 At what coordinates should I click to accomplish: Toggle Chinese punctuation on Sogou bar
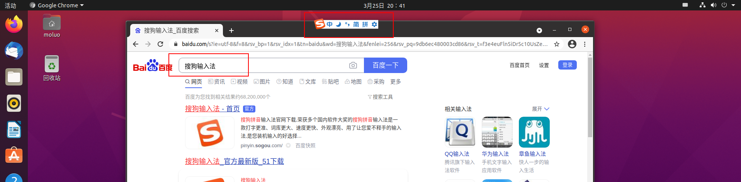click(x=347, y=24)
